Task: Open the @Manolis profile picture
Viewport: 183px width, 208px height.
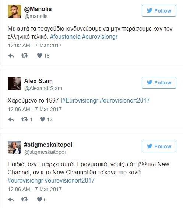Action: click(x=14, y=11)
